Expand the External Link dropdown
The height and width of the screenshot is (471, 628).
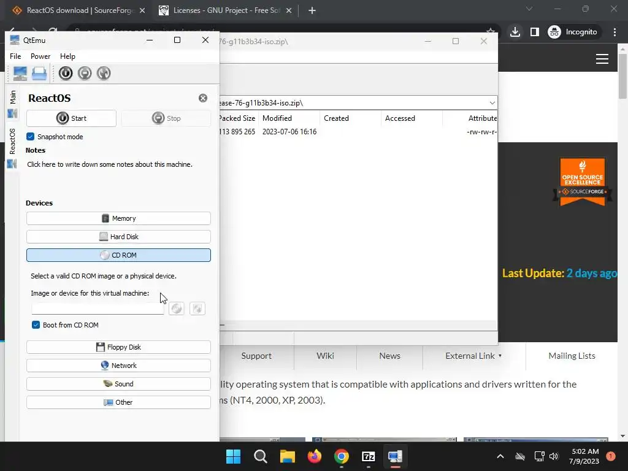[474, 356]
